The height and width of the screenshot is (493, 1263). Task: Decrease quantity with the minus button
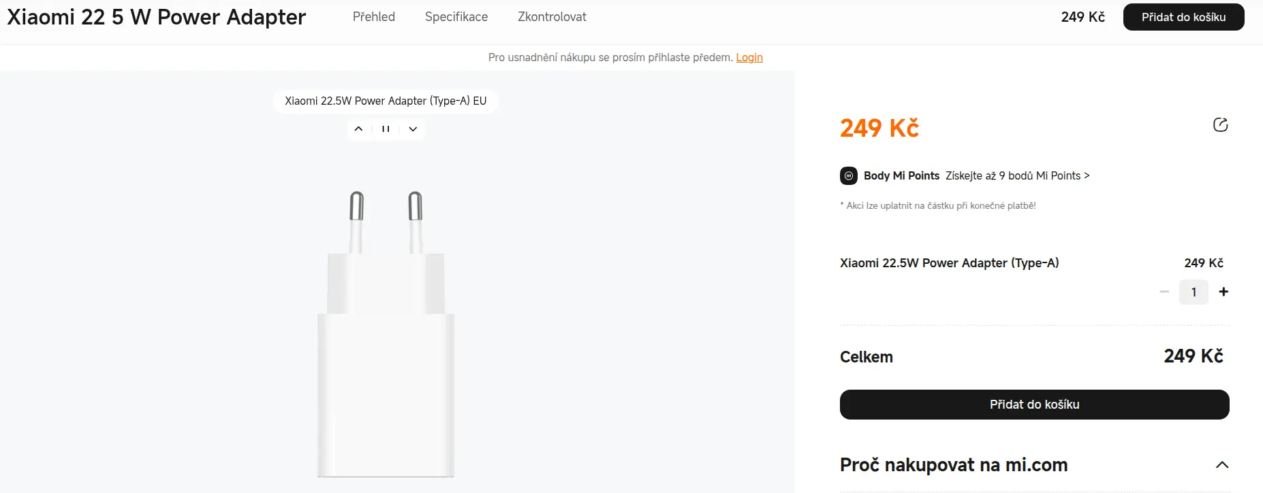(1164, 292)
